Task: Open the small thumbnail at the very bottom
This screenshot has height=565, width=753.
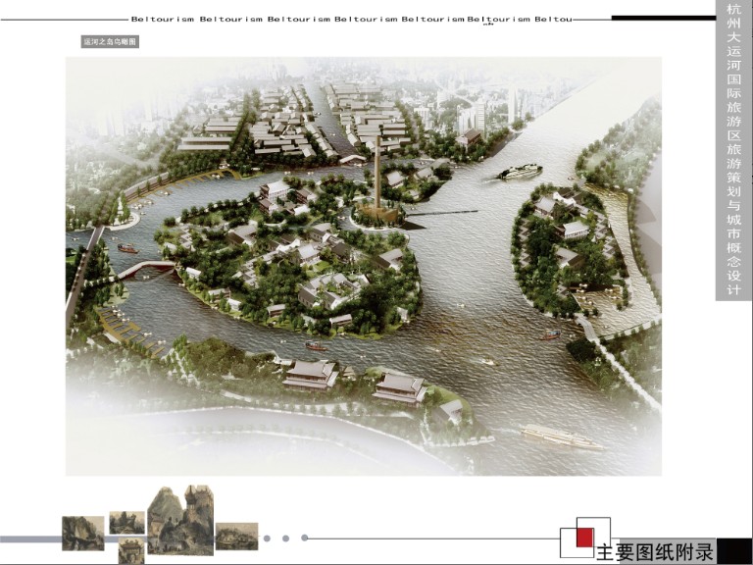Action: [131, 551]
